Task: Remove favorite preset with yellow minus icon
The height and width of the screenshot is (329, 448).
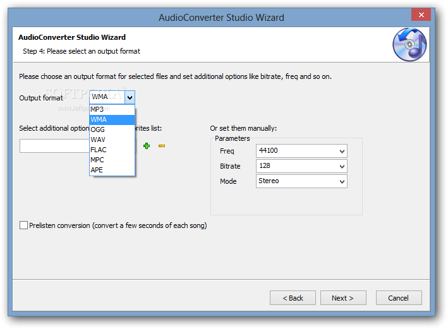Action: click(162, 146)
